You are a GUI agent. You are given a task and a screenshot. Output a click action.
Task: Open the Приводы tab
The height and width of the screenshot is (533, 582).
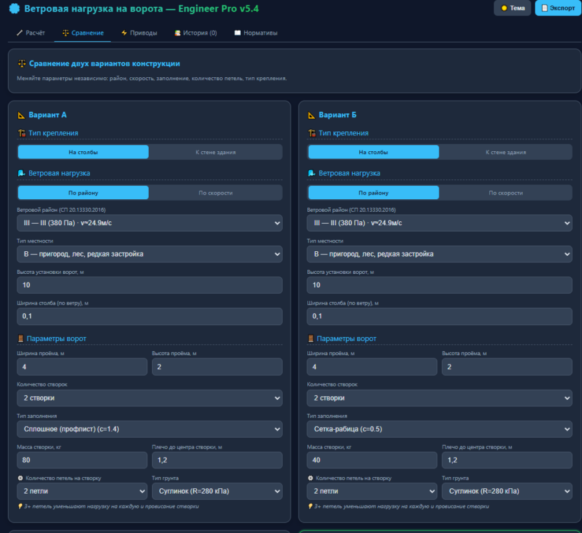pos(139,33)
